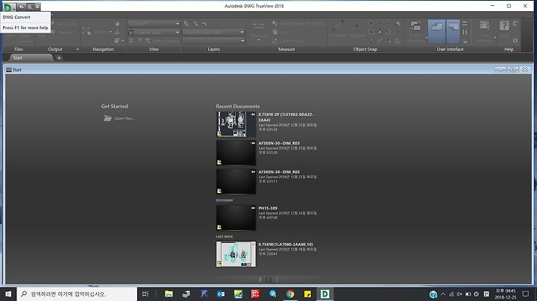The width and height of the screenshot is (537, 301).
Task: Click the Navigation panel label
Action: click(103, 49)
